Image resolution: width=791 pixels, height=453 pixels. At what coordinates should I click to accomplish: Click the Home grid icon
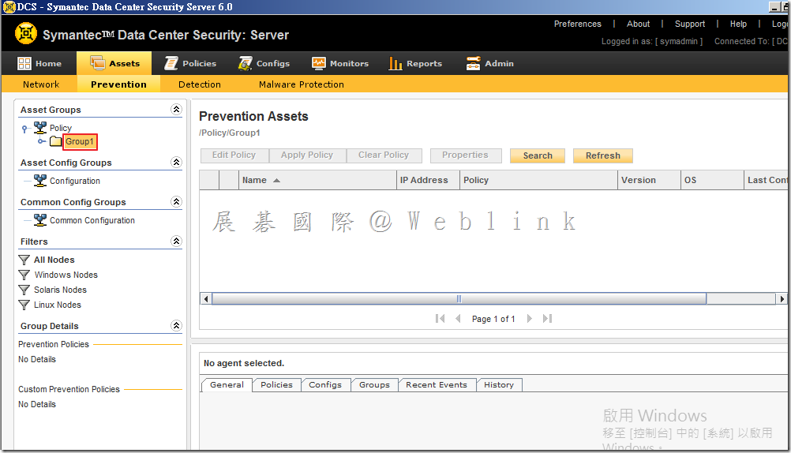pos(24,64)
